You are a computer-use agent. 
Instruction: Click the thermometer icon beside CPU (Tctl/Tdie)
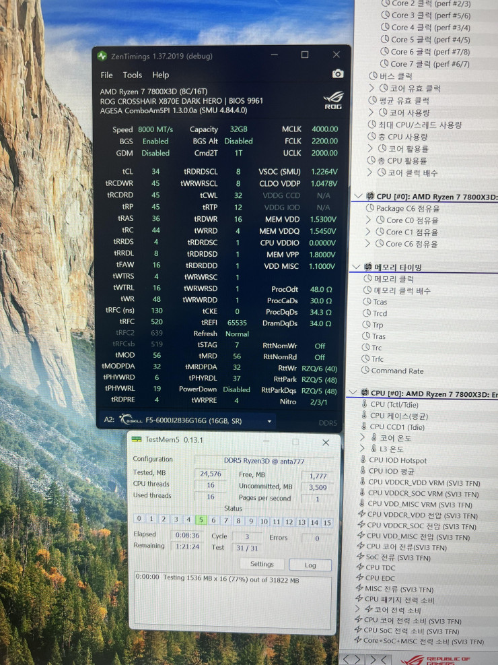click(x=364, y=404)
